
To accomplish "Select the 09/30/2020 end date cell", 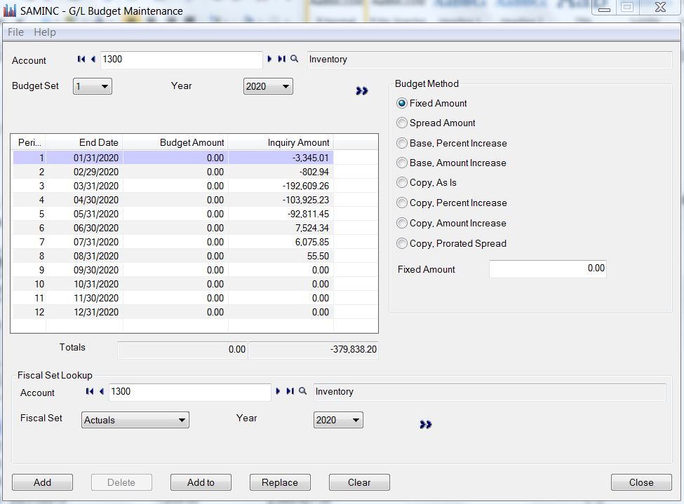I will (85, 270).
